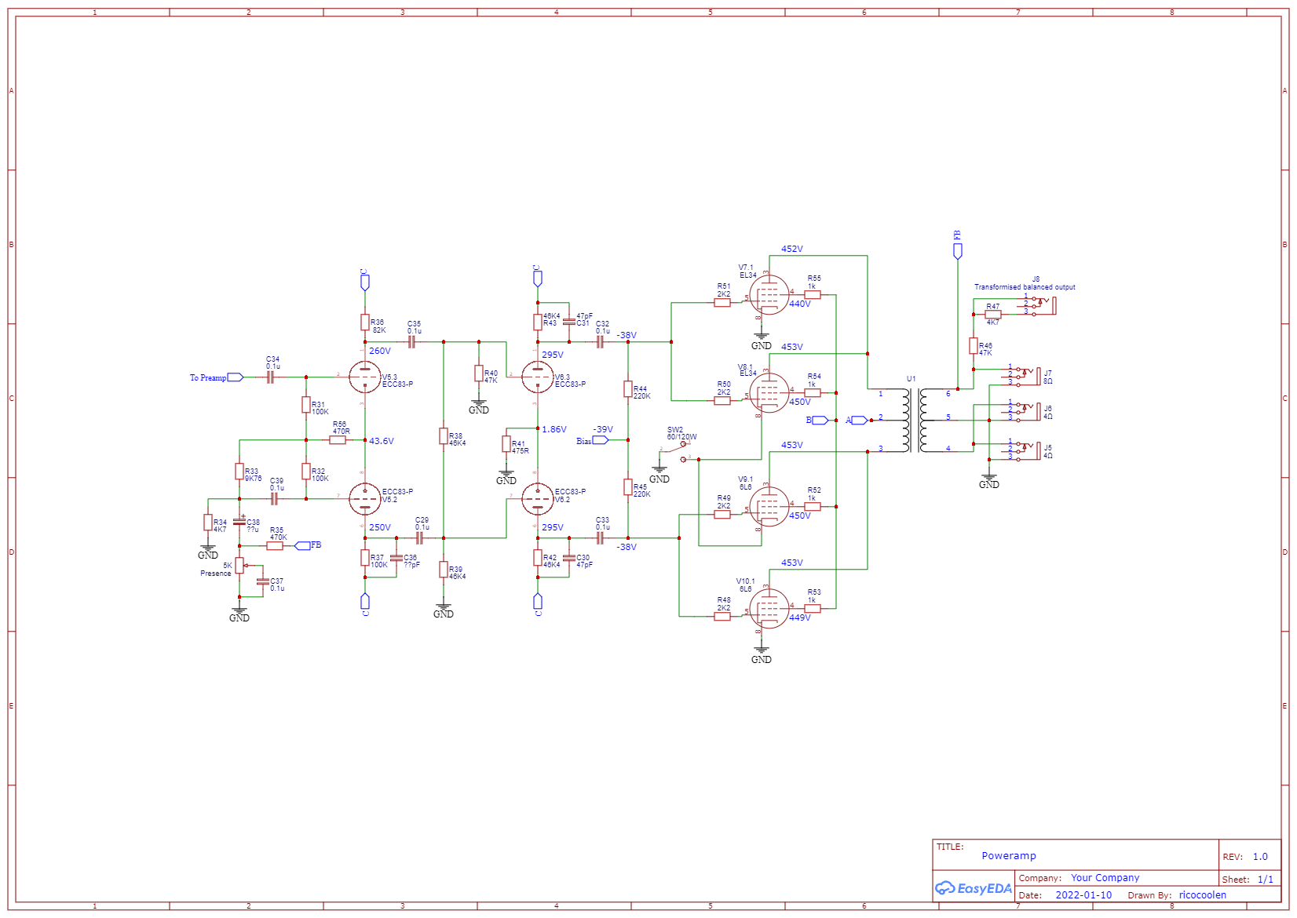This screenshot has width=1297, height=918.
Task: Select resistor R47 4K7 symbol
Action: tap(993, 314)
